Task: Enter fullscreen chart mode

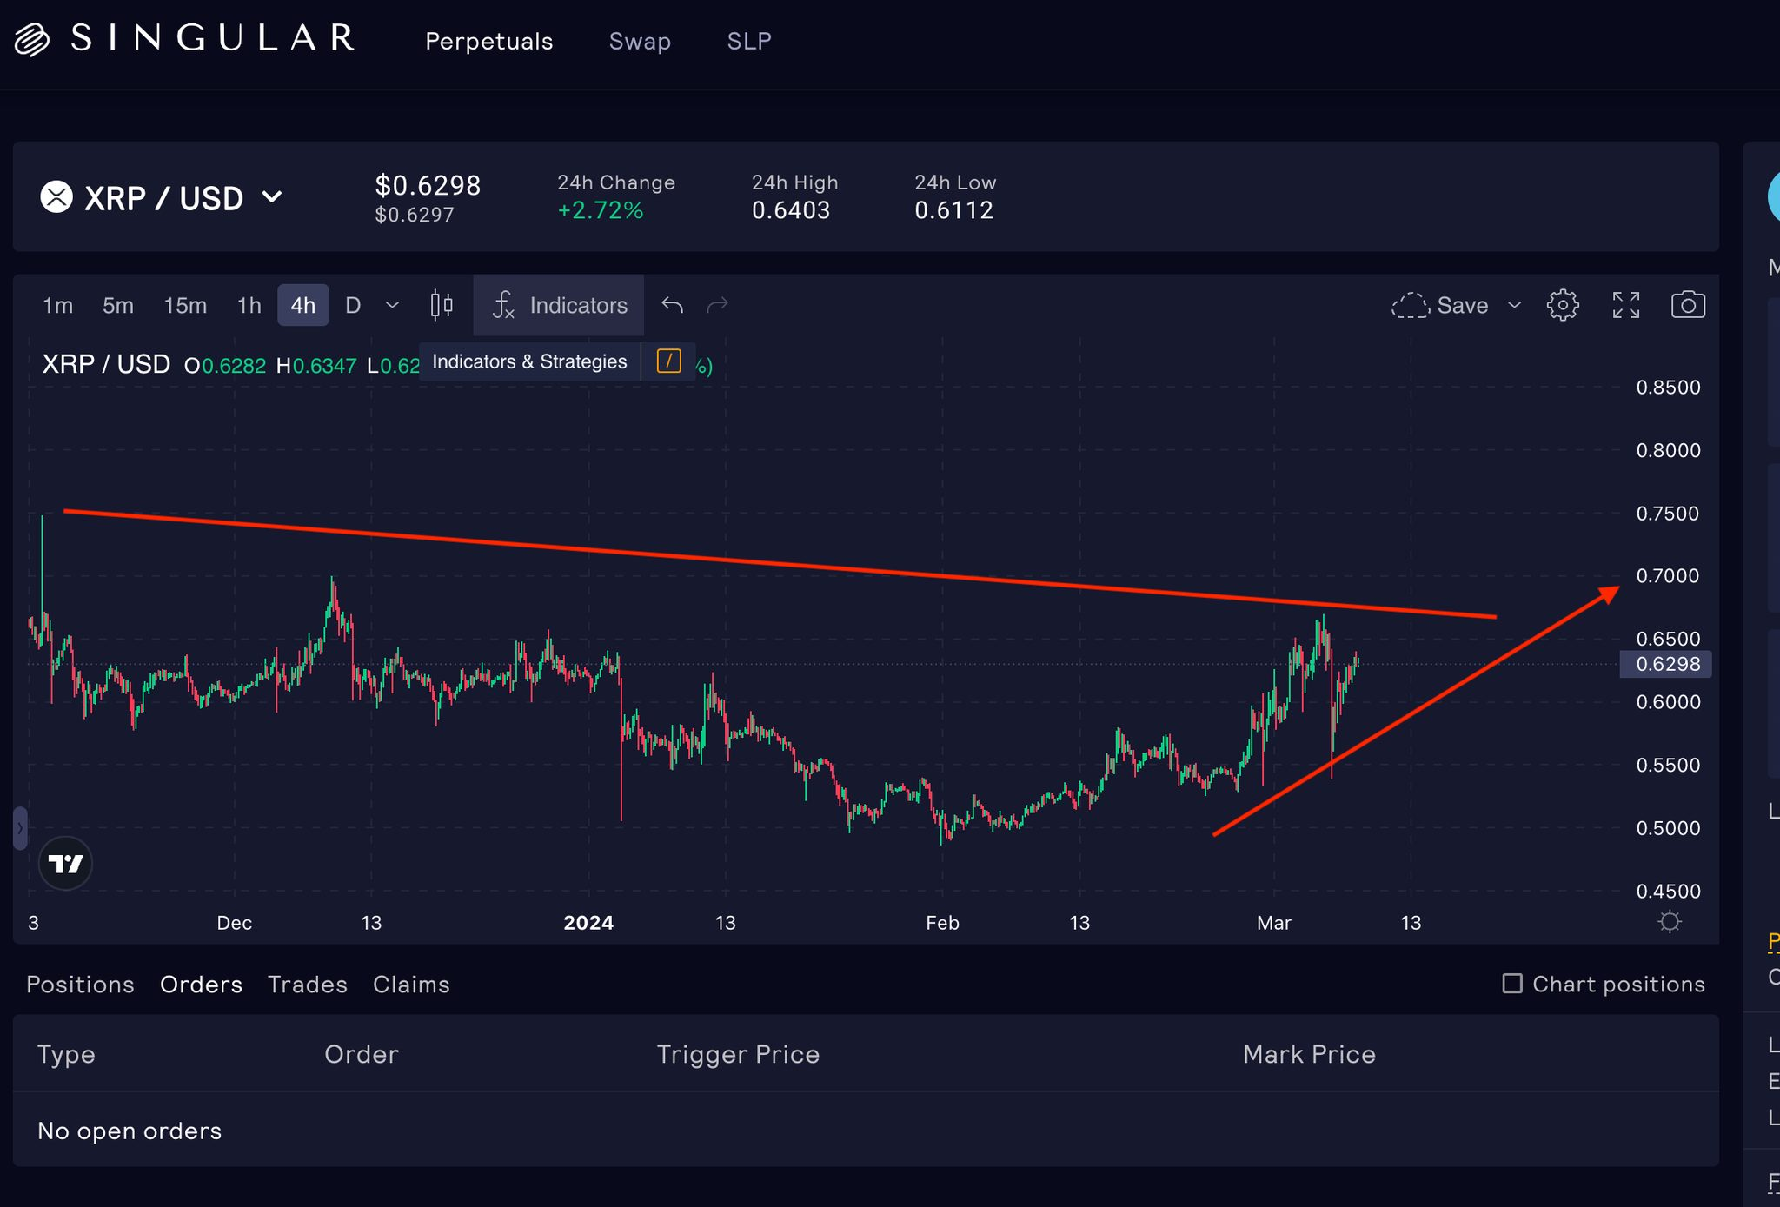Action: coord(1626,305)
